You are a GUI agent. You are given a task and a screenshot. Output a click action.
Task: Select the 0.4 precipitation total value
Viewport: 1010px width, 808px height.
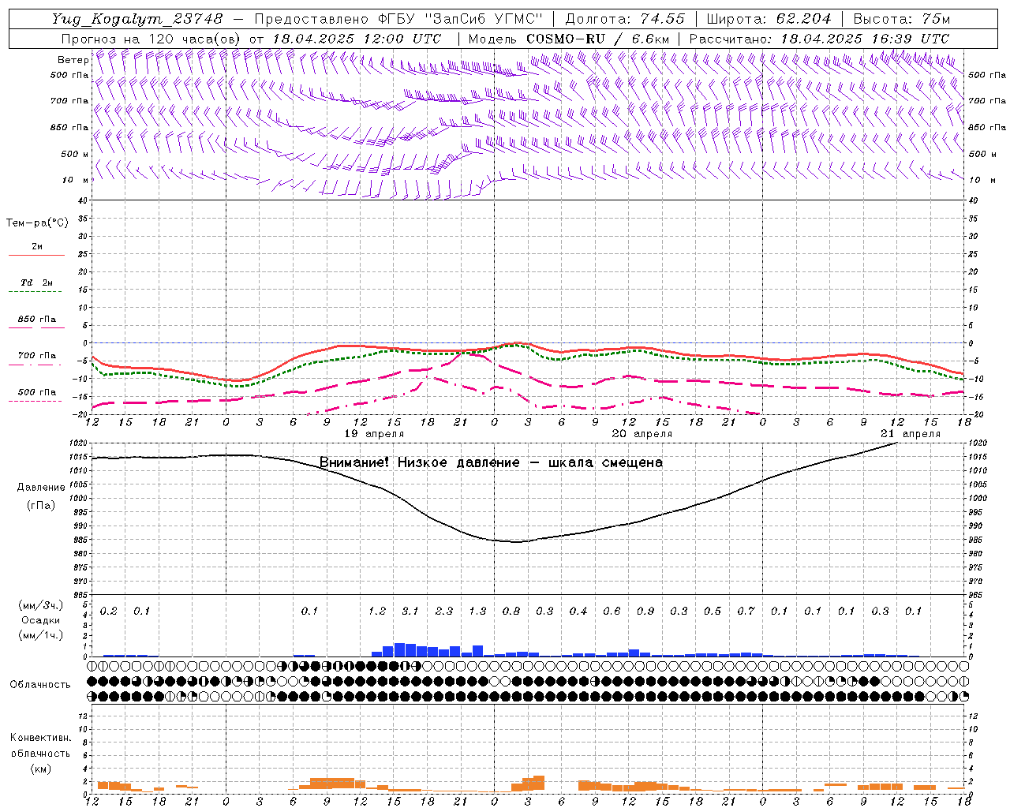coord(578,612)
